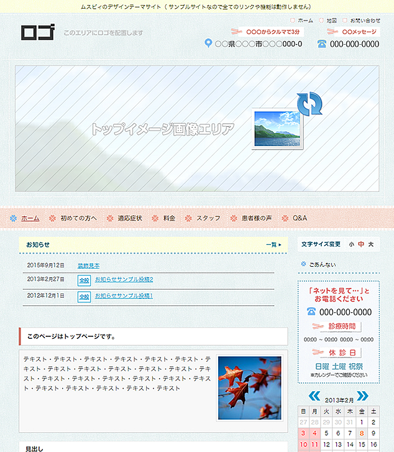Click the map pin icon beside the address
394x452 pixels.
pyautogui.click(x=208, y=44)
